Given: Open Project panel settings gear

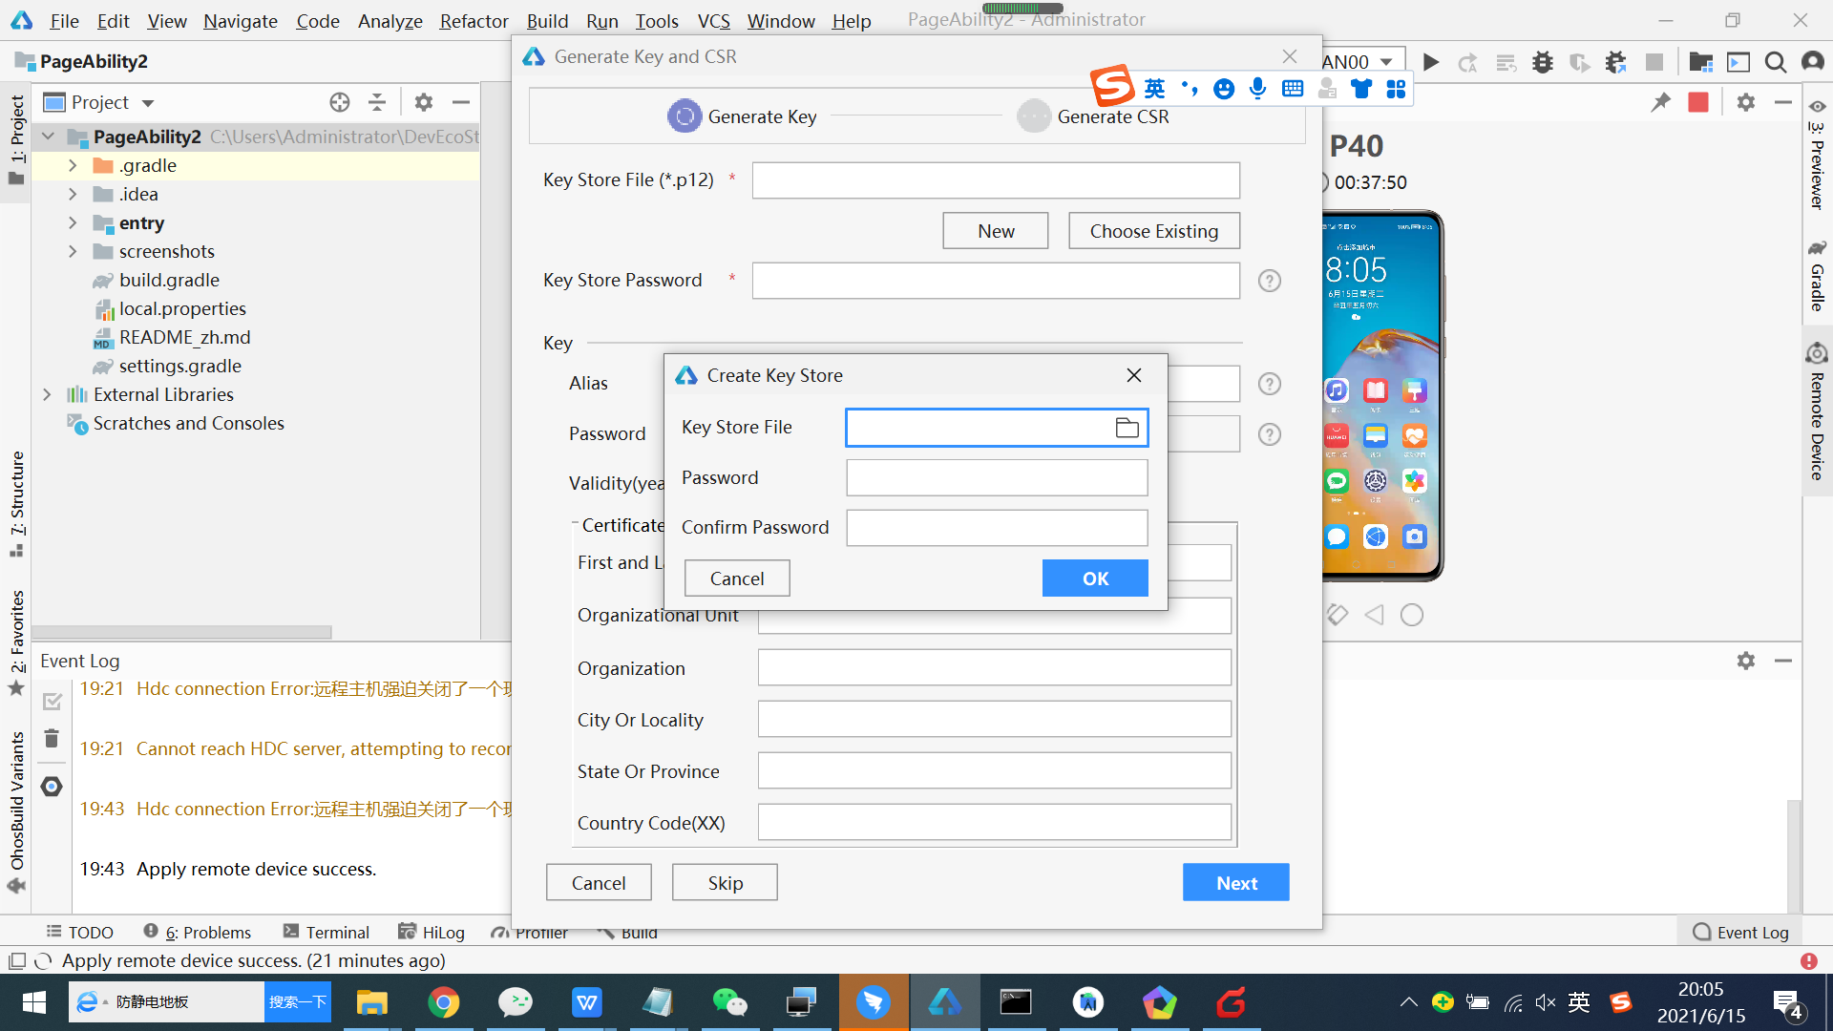Looking at the screenshot, I should 423,102.
